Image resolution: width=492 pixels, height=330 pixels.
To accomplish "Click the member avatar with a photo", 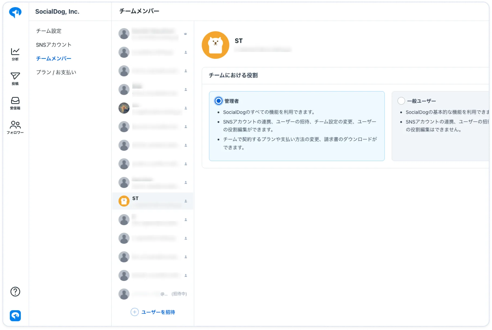I will point(124,108).
